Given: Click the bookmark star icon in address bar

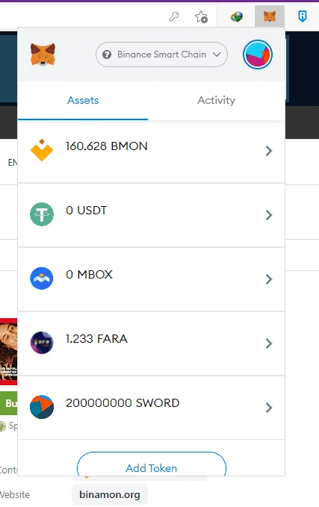Looking at the screenshot, I should point(201,16).
